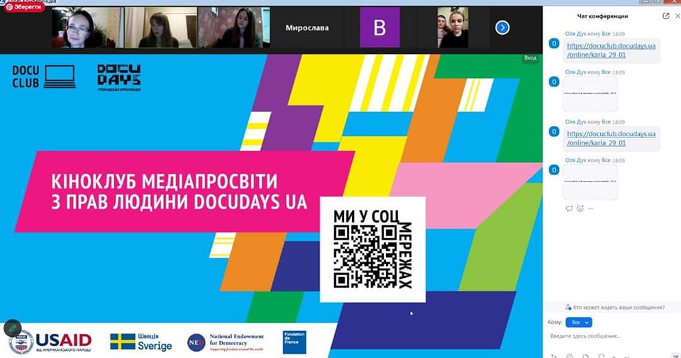The image size is (681, 358).
Task: Focus the 'Введите здесь сообщение' input field
Action: pos(611,336)
